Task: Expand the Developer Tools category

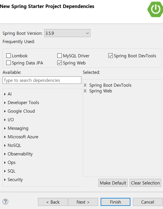Action: tap(5, 103)
